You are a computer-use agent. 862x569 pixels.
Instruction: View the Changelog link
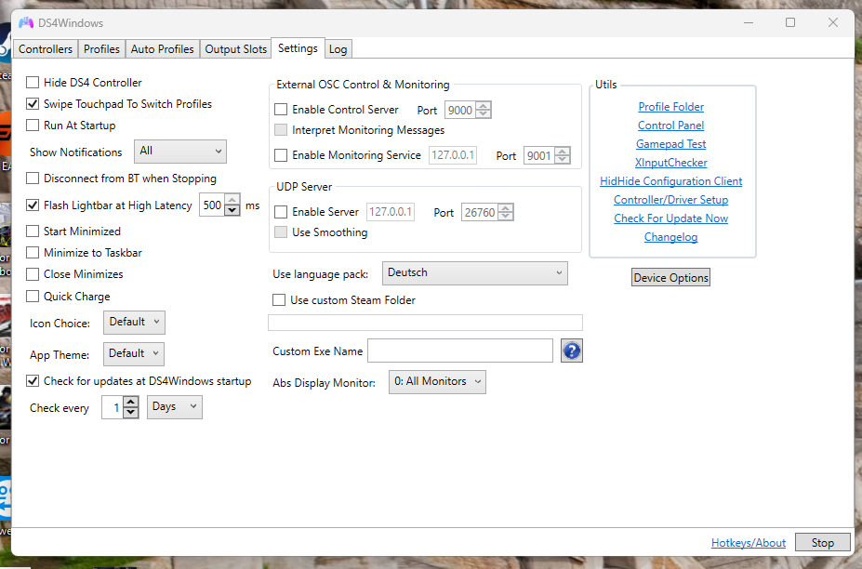[x=670, y=237]
